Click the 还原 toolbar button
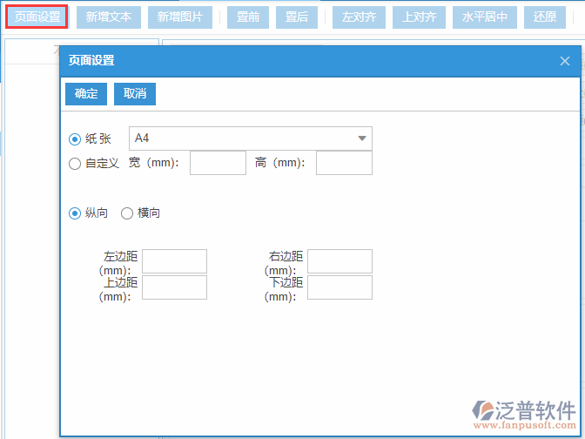The height and width of the screenshot is (439, 585). pyautogui.click(x=545, y=17)
